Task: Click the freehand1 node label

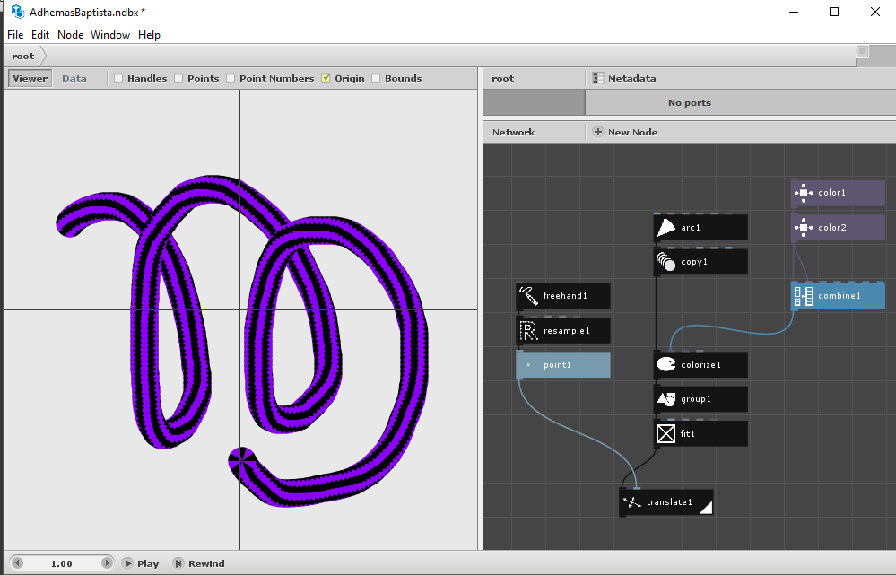Action: point(565,296)
